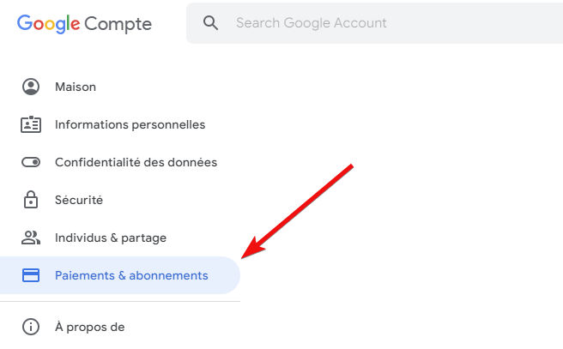Click the Search Google Account field
Image resolution: width=563 pixels, height=349 pixels.
tap(374, 23)
